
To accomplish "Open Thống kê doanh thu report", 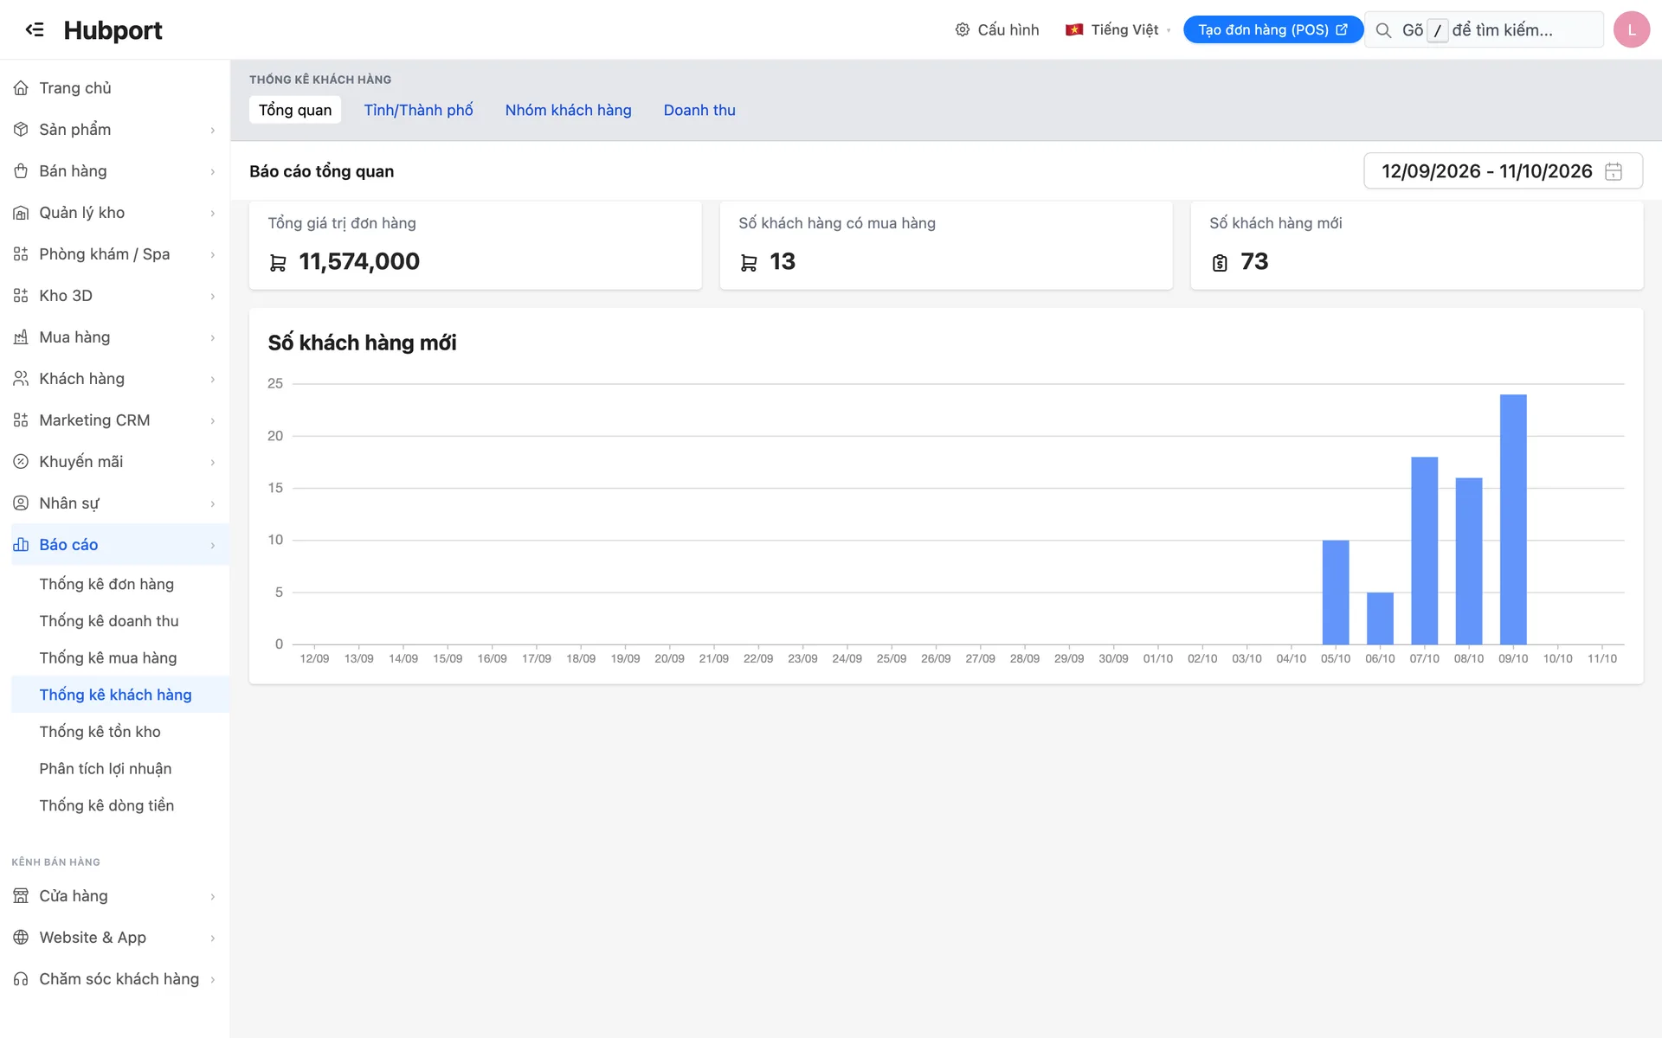I will [x=109, y=621].
